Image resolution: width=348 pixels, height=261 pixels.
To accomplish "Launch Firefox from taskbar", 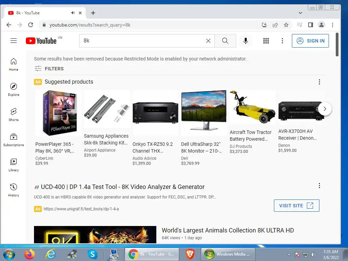I will tap(30, 254).
